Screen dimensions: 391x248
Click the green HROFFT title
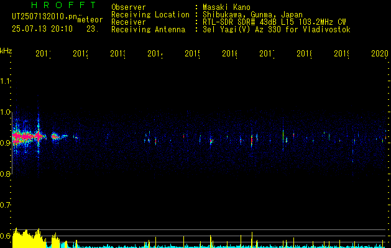tap(64, 5)
